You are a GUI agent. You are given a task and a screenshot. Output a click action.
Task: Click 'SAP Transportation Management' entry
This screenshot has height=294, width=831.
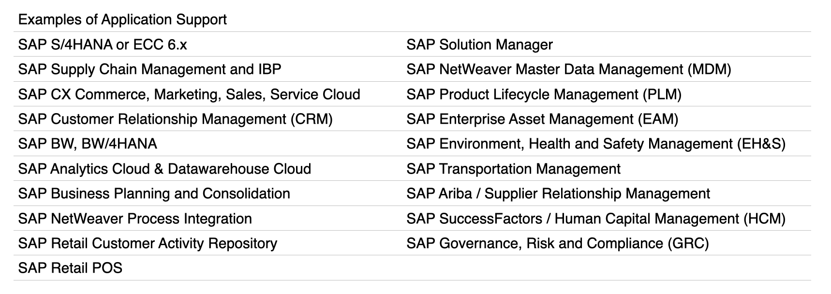pyautogui.click(x=513, y=169)
